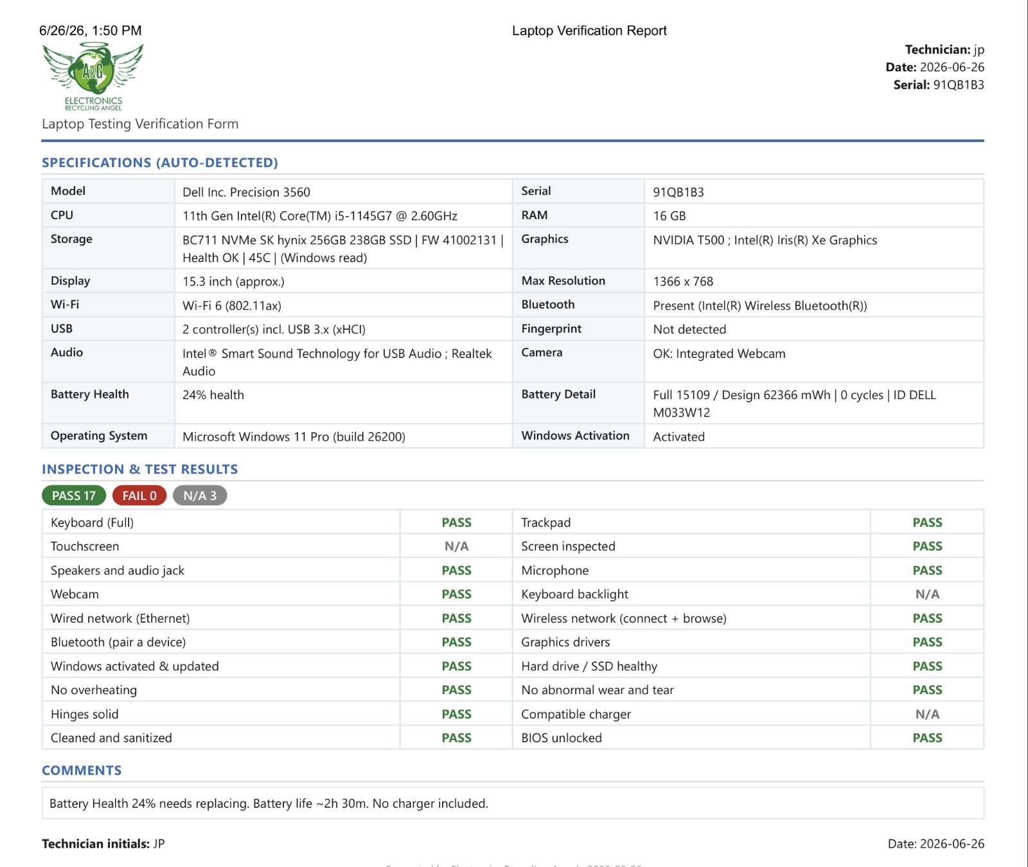Click the BIOS unlocked test label
Viewport: 1028px width, 867px height.
point(562,738)
